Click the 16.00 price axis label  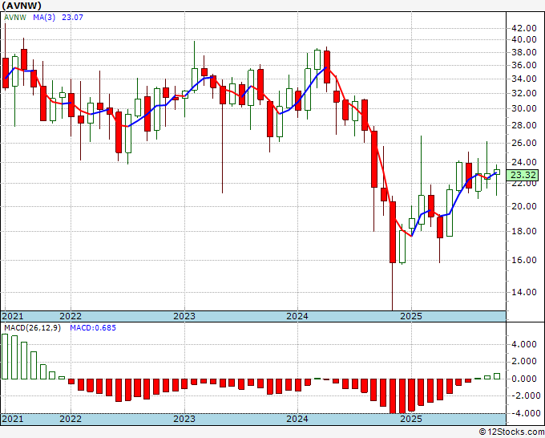(x=524, y=260)
